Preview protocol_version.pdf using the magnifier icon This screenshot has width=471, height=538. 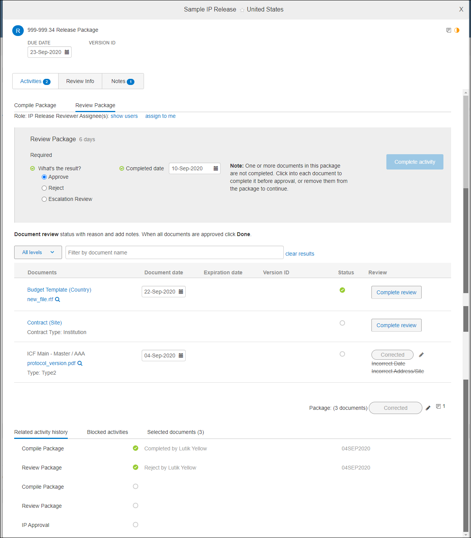[80, 363]
